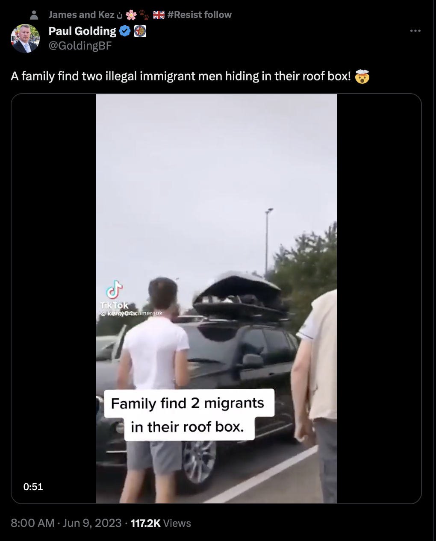Click the person icon beside follow notice

[34, 15]
